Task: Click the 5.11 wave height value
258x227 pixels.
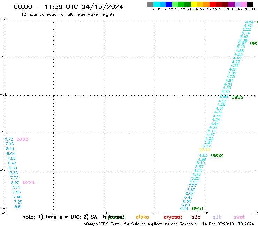Action: point(212,131)
